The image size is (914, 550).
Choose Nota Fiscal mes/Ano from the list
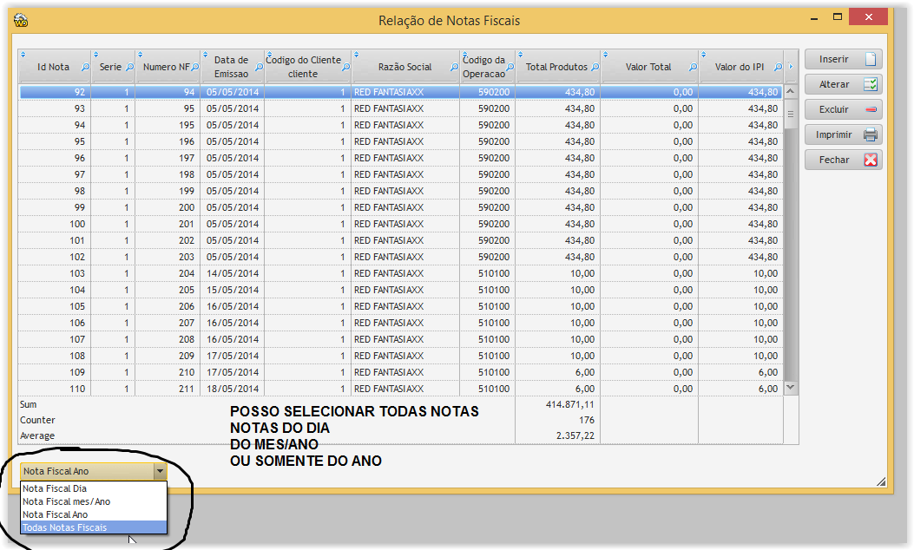[93, 501]
